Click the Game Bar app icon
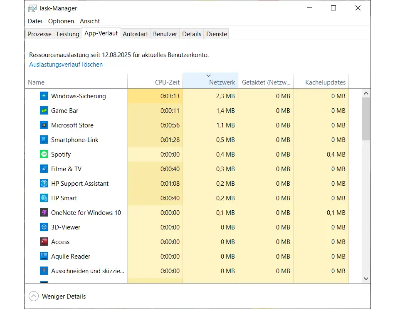 click(44, 111)
